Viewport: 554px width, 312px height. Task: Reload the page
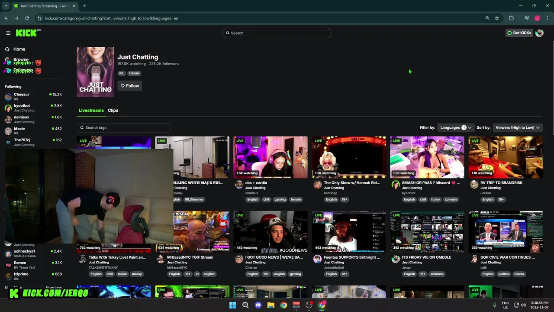point(27,18)
